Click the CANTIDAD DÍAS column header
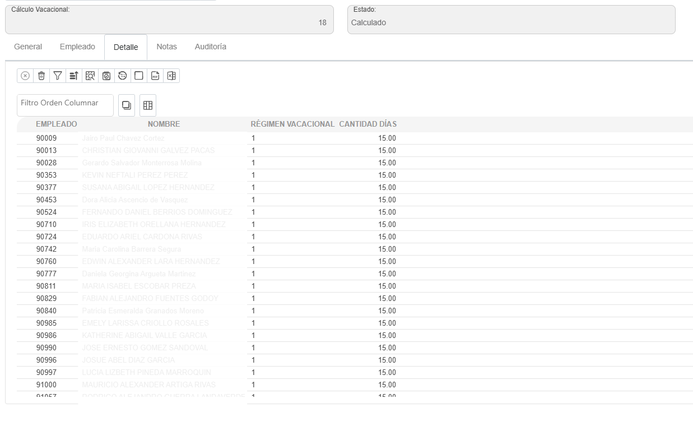 point(368,124)
